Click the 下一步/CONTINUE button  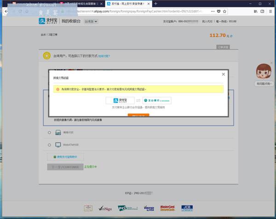click(65, 167)
